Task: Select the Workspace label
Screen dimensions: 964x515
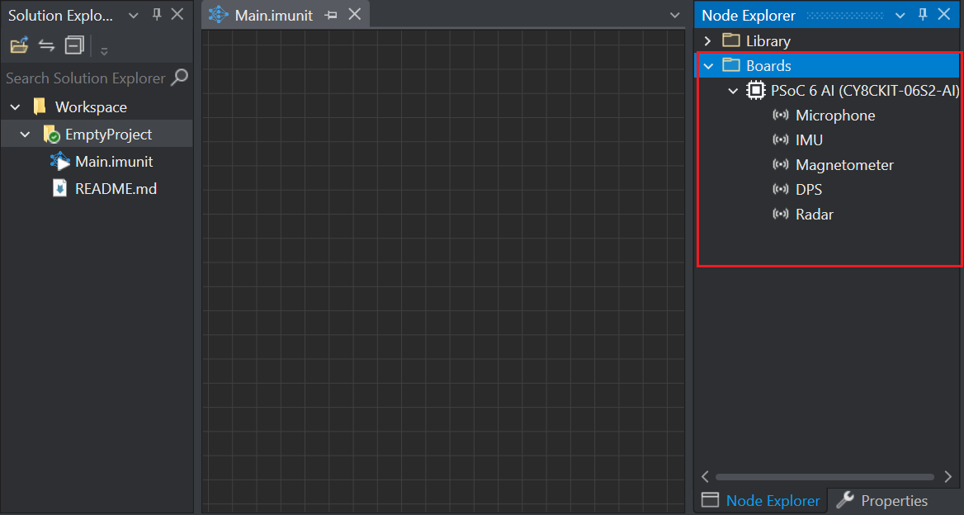Action: pyautogui.click(x=91, y=107)
